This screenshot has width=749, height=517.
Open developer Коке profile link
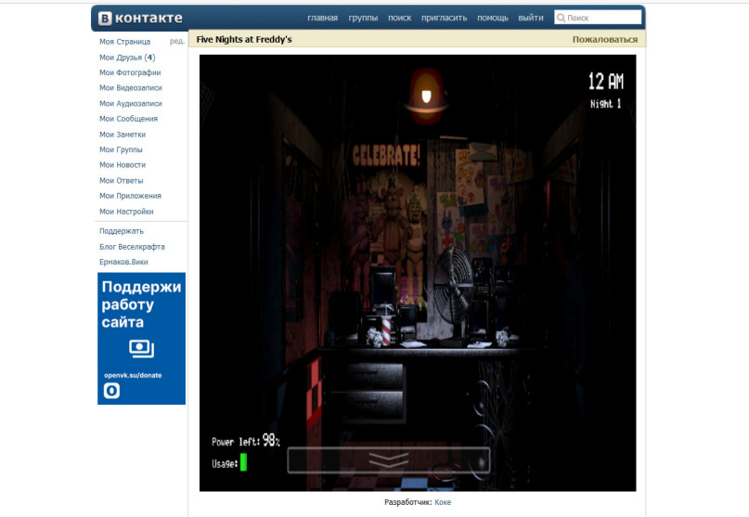pyautogui.click(x=443, y=502)
